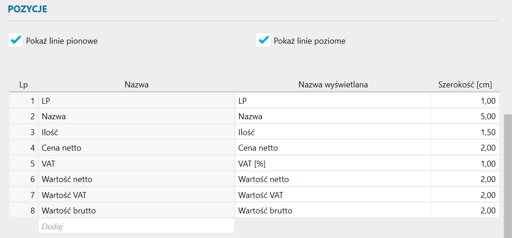Edit displayed name 'VAT [%]' field

(332, 164)
